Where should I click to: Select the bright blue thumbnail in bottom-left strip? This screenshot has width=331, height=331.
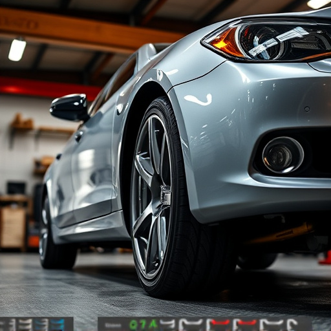[x=57, y=325]
